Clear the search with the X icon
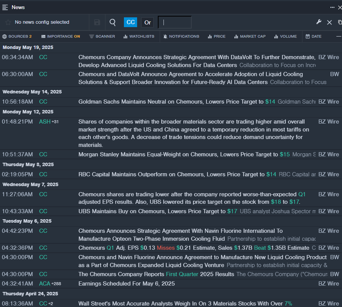Image resolution: width=342 pixels, height=307 pixels. 329,22
